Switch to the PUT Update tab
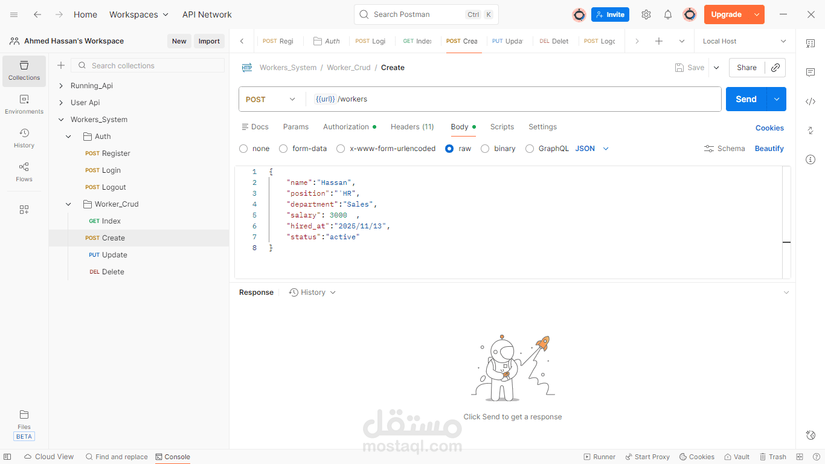The height and width of the screenshot is (464, 825). coord(508,41)
